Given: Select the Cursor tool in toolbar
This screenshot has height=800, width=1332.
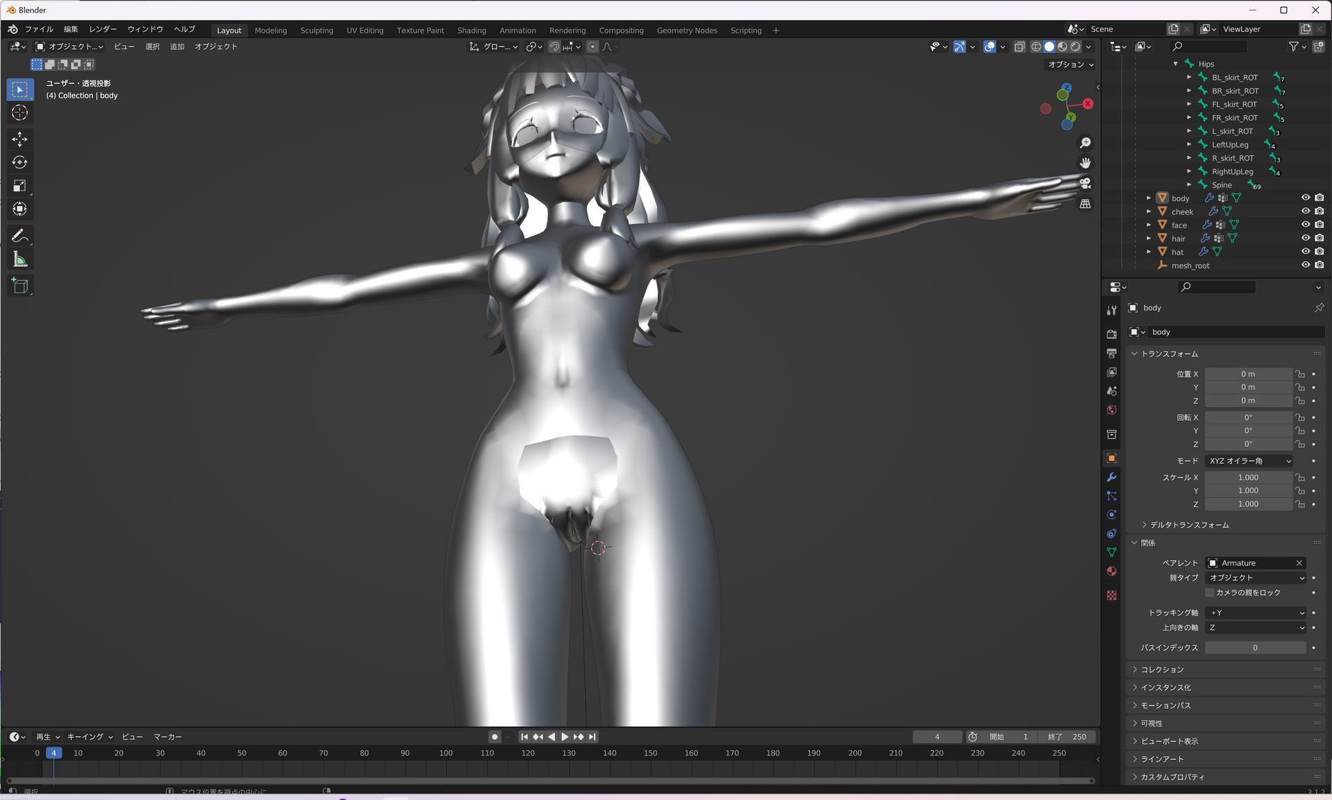Looking at the screenshot, I should (x=19, y=113).
